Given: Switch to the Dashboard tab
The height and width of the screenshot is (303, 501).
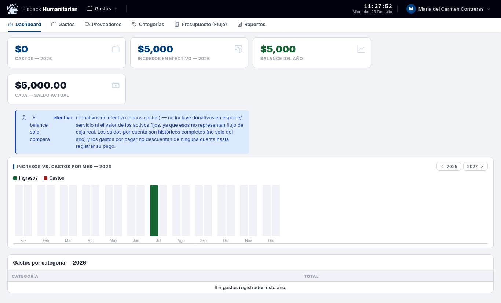Looking at the screenshot, I should 25,24.
